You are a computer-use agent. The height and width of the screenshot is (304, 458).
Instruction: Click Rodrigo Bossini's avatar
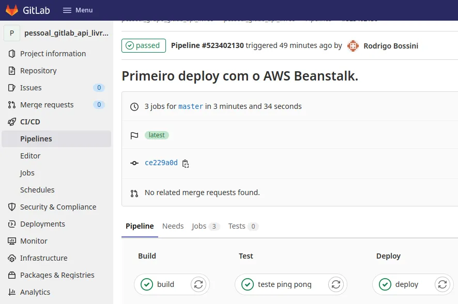click(x=353, y=46)
